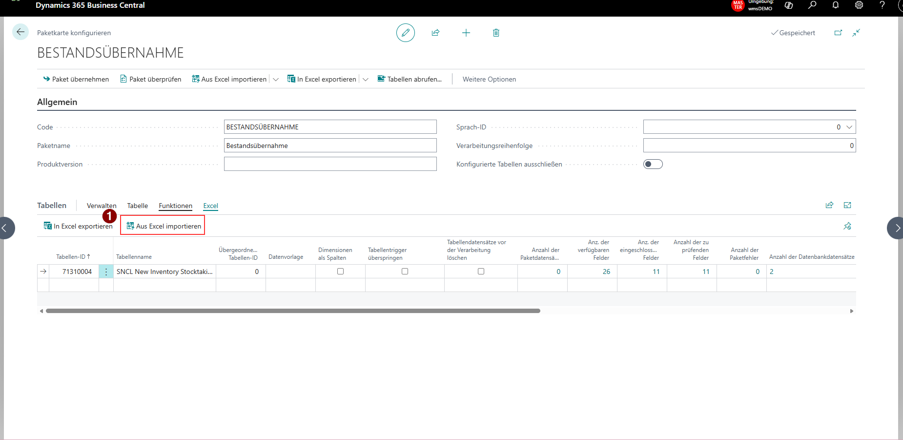The width and height of the screenshot is (903, 440).
Task: Select the Funktionen tab
Action: (x=175, y=206)
